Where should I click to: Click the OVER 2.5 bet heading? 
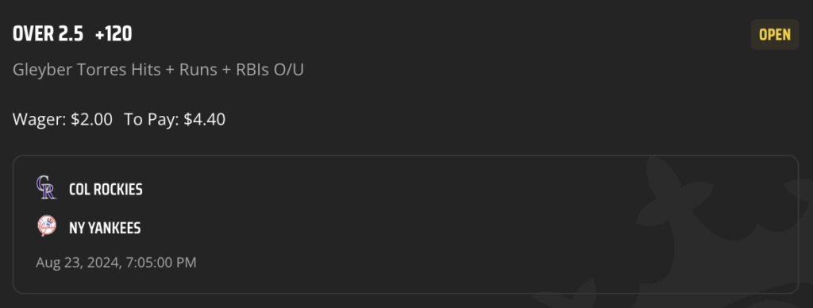pyautogui.click(x=48, y=34)
